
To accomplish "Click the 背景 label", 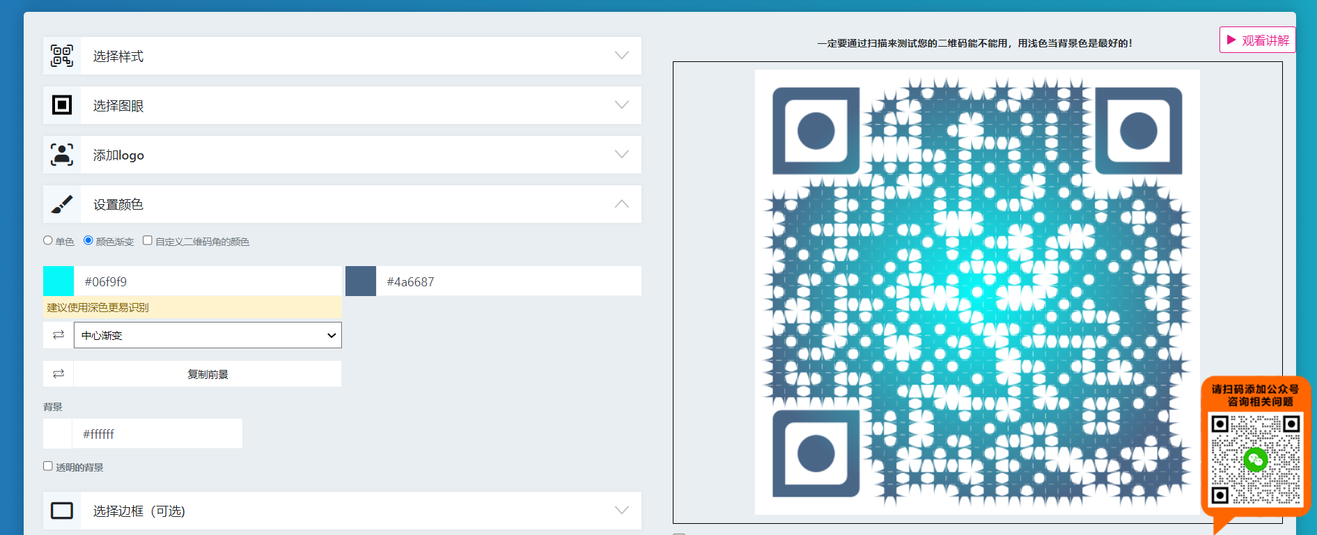I will 53,407.
